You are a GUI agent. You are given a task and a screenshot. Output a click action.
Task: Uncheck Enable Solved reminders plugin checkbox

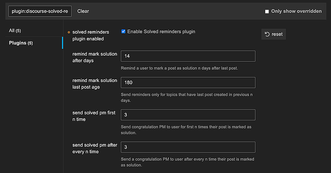click(123, 32)
